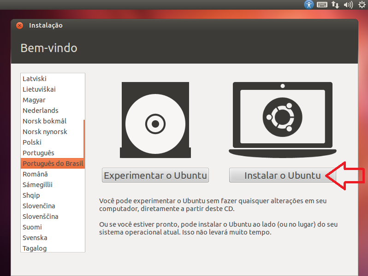Select Slovenščina language

coord(53,217)
